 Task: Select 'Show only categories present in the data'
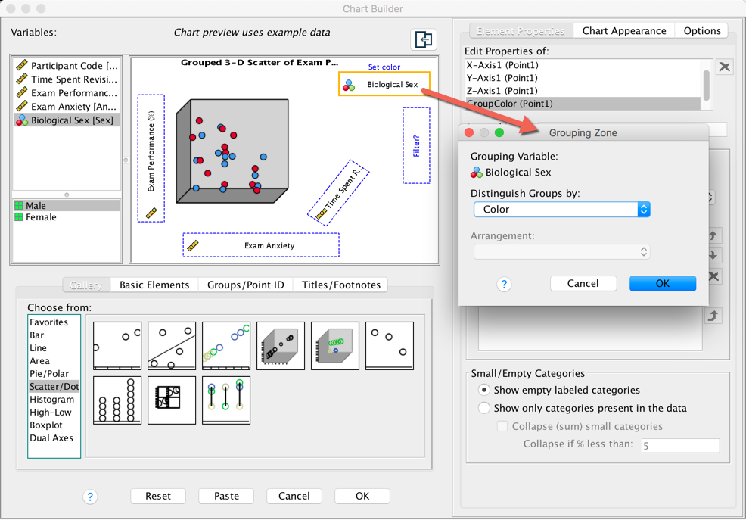coord(484,408)
